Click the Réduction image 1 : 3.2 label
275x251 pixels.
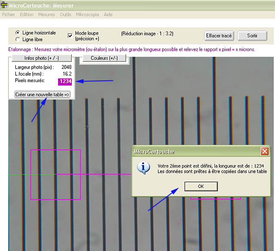[x=147, y=34]
